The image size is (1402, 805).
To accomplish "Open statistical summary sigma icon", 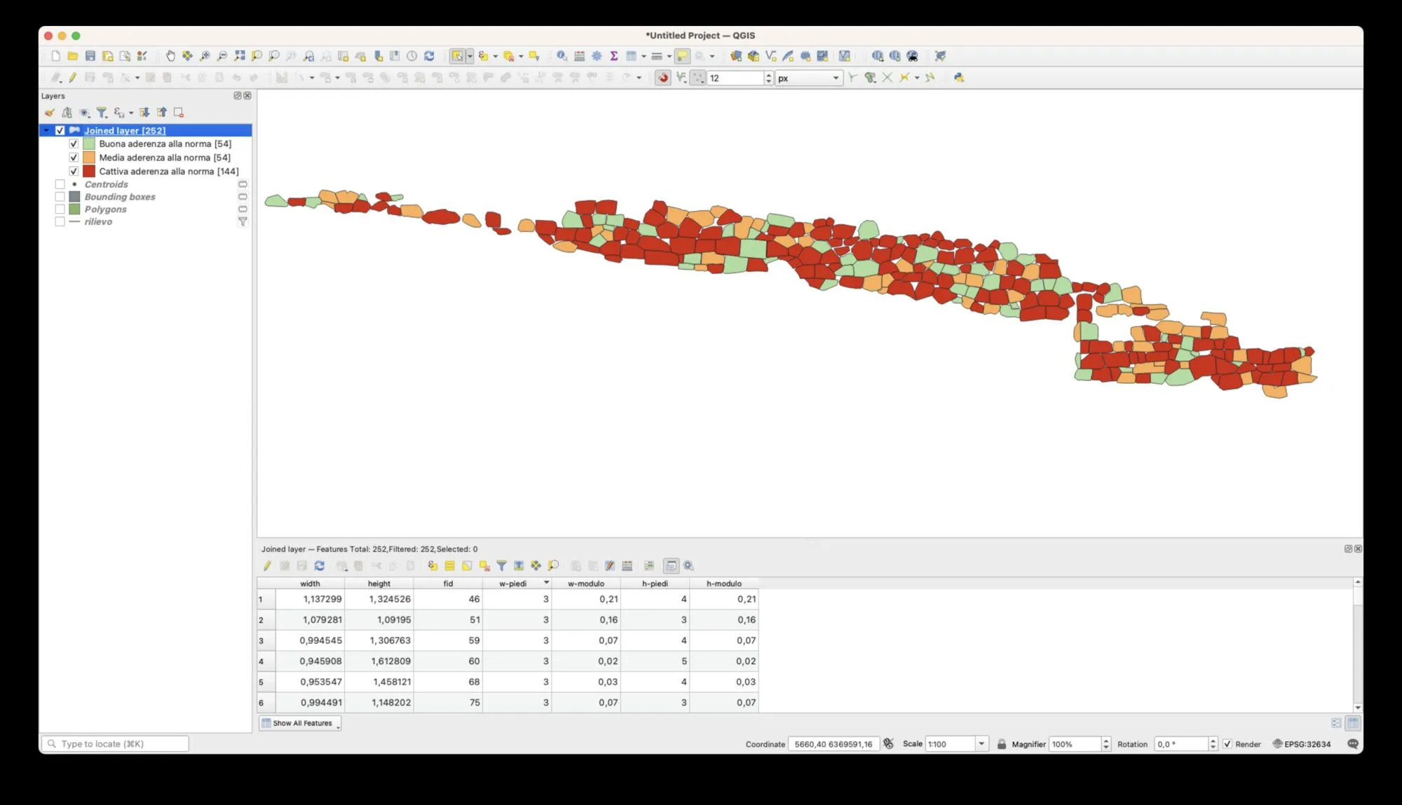I will coord(614,56).
